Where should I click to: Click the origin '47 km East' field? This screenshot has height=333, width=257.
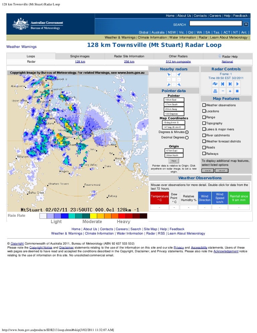point(174,150)
